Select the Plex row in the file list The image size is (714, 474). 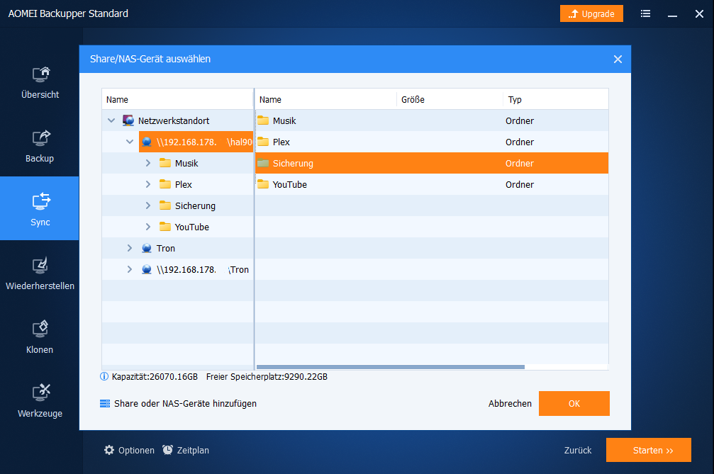[432, 142]
